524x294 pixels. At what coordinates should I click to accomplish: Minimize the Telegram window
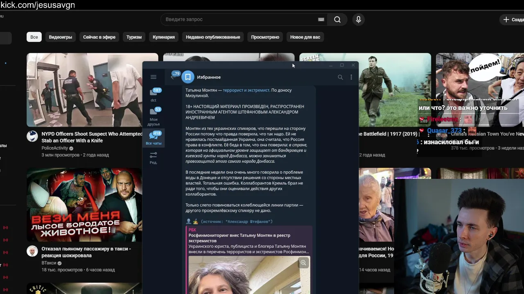click(x=331, y=65)
